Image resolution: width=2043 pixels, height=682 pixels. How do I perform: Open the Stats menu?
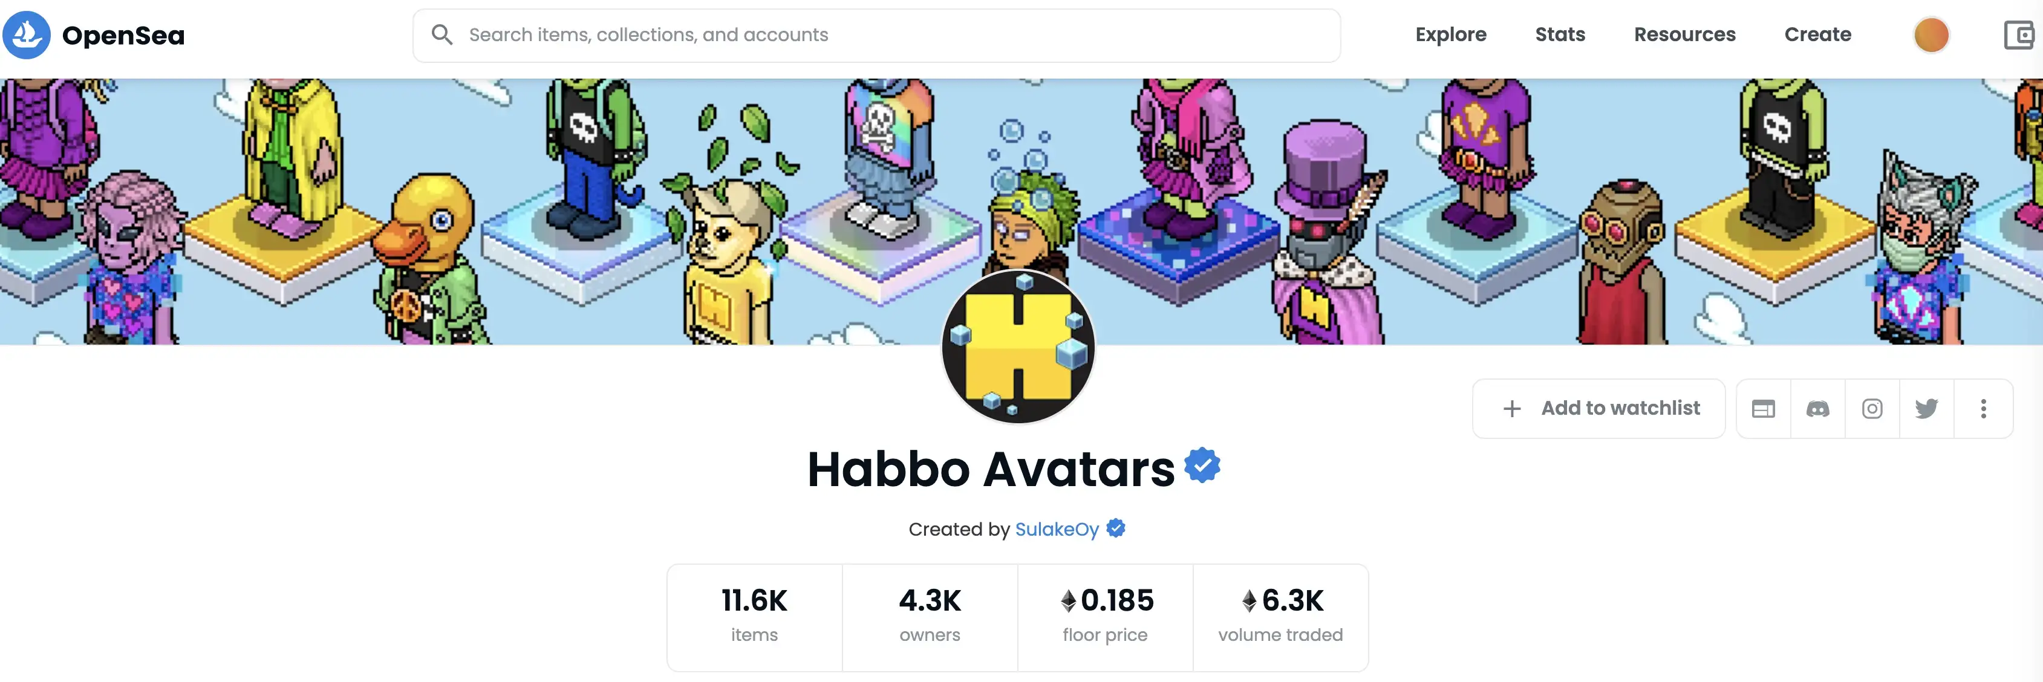coord(1560,35)
